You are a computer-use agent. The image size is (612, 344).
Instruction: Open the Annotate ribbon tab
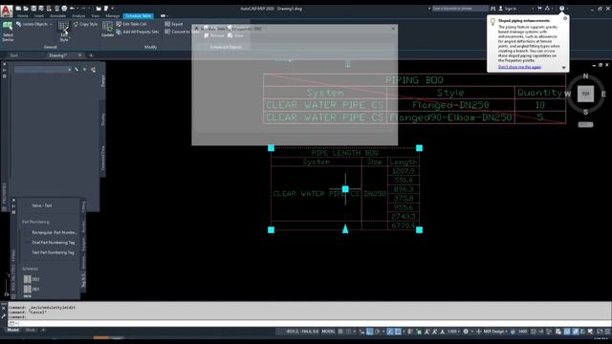point(57,16)
